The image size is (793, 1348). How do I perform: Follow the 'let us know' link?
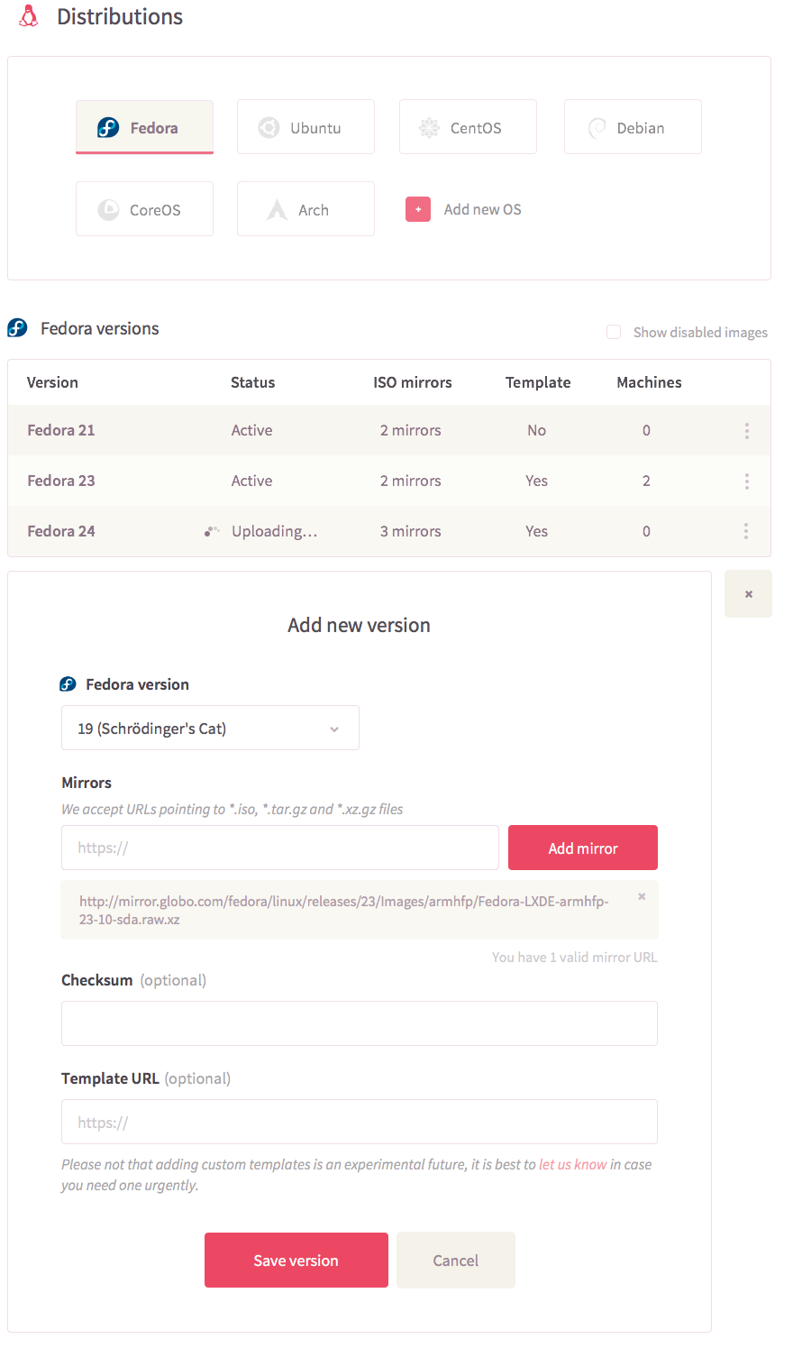pos(573,1164)
